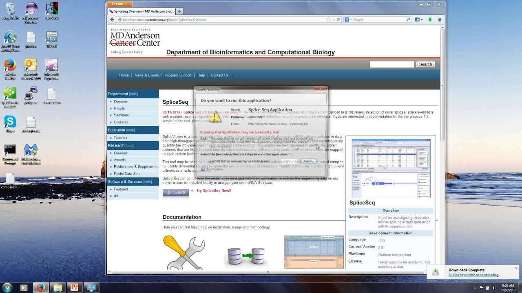The image size is (522, 293).
Task: Collapse the Education sidebar section
Action: tap(130, 130)
